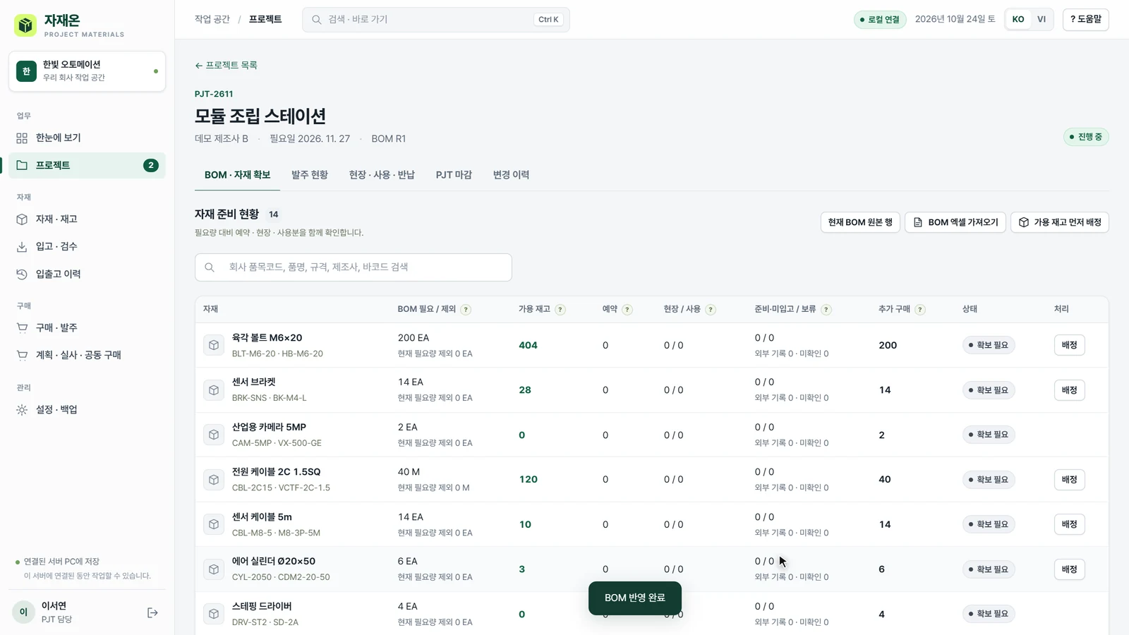
Task: Click the help icon next to 가용 재고
Action: [x=560, y=310]
